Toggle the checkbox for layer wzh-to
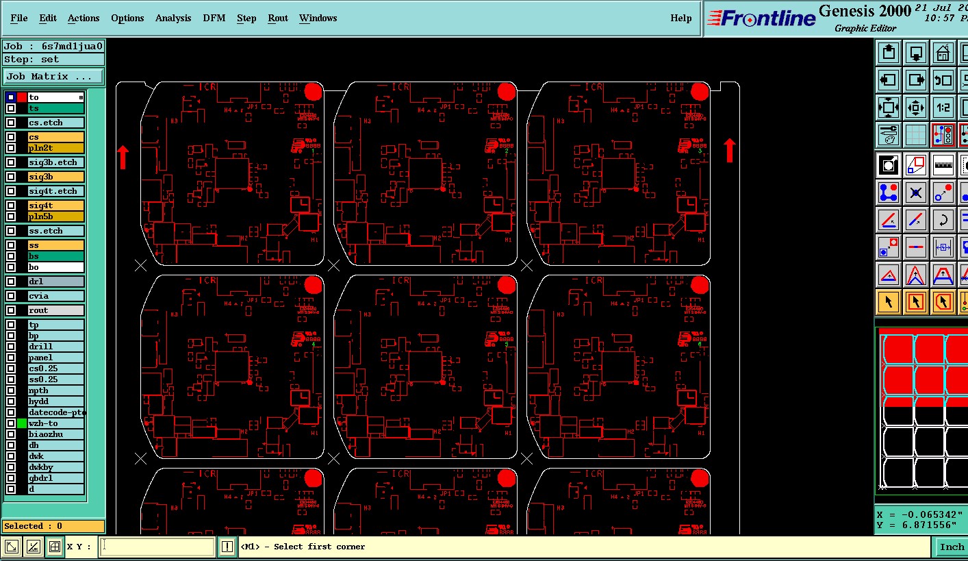Image resolution: width=968 pixels, height=561 pixels. pos(11,423)
